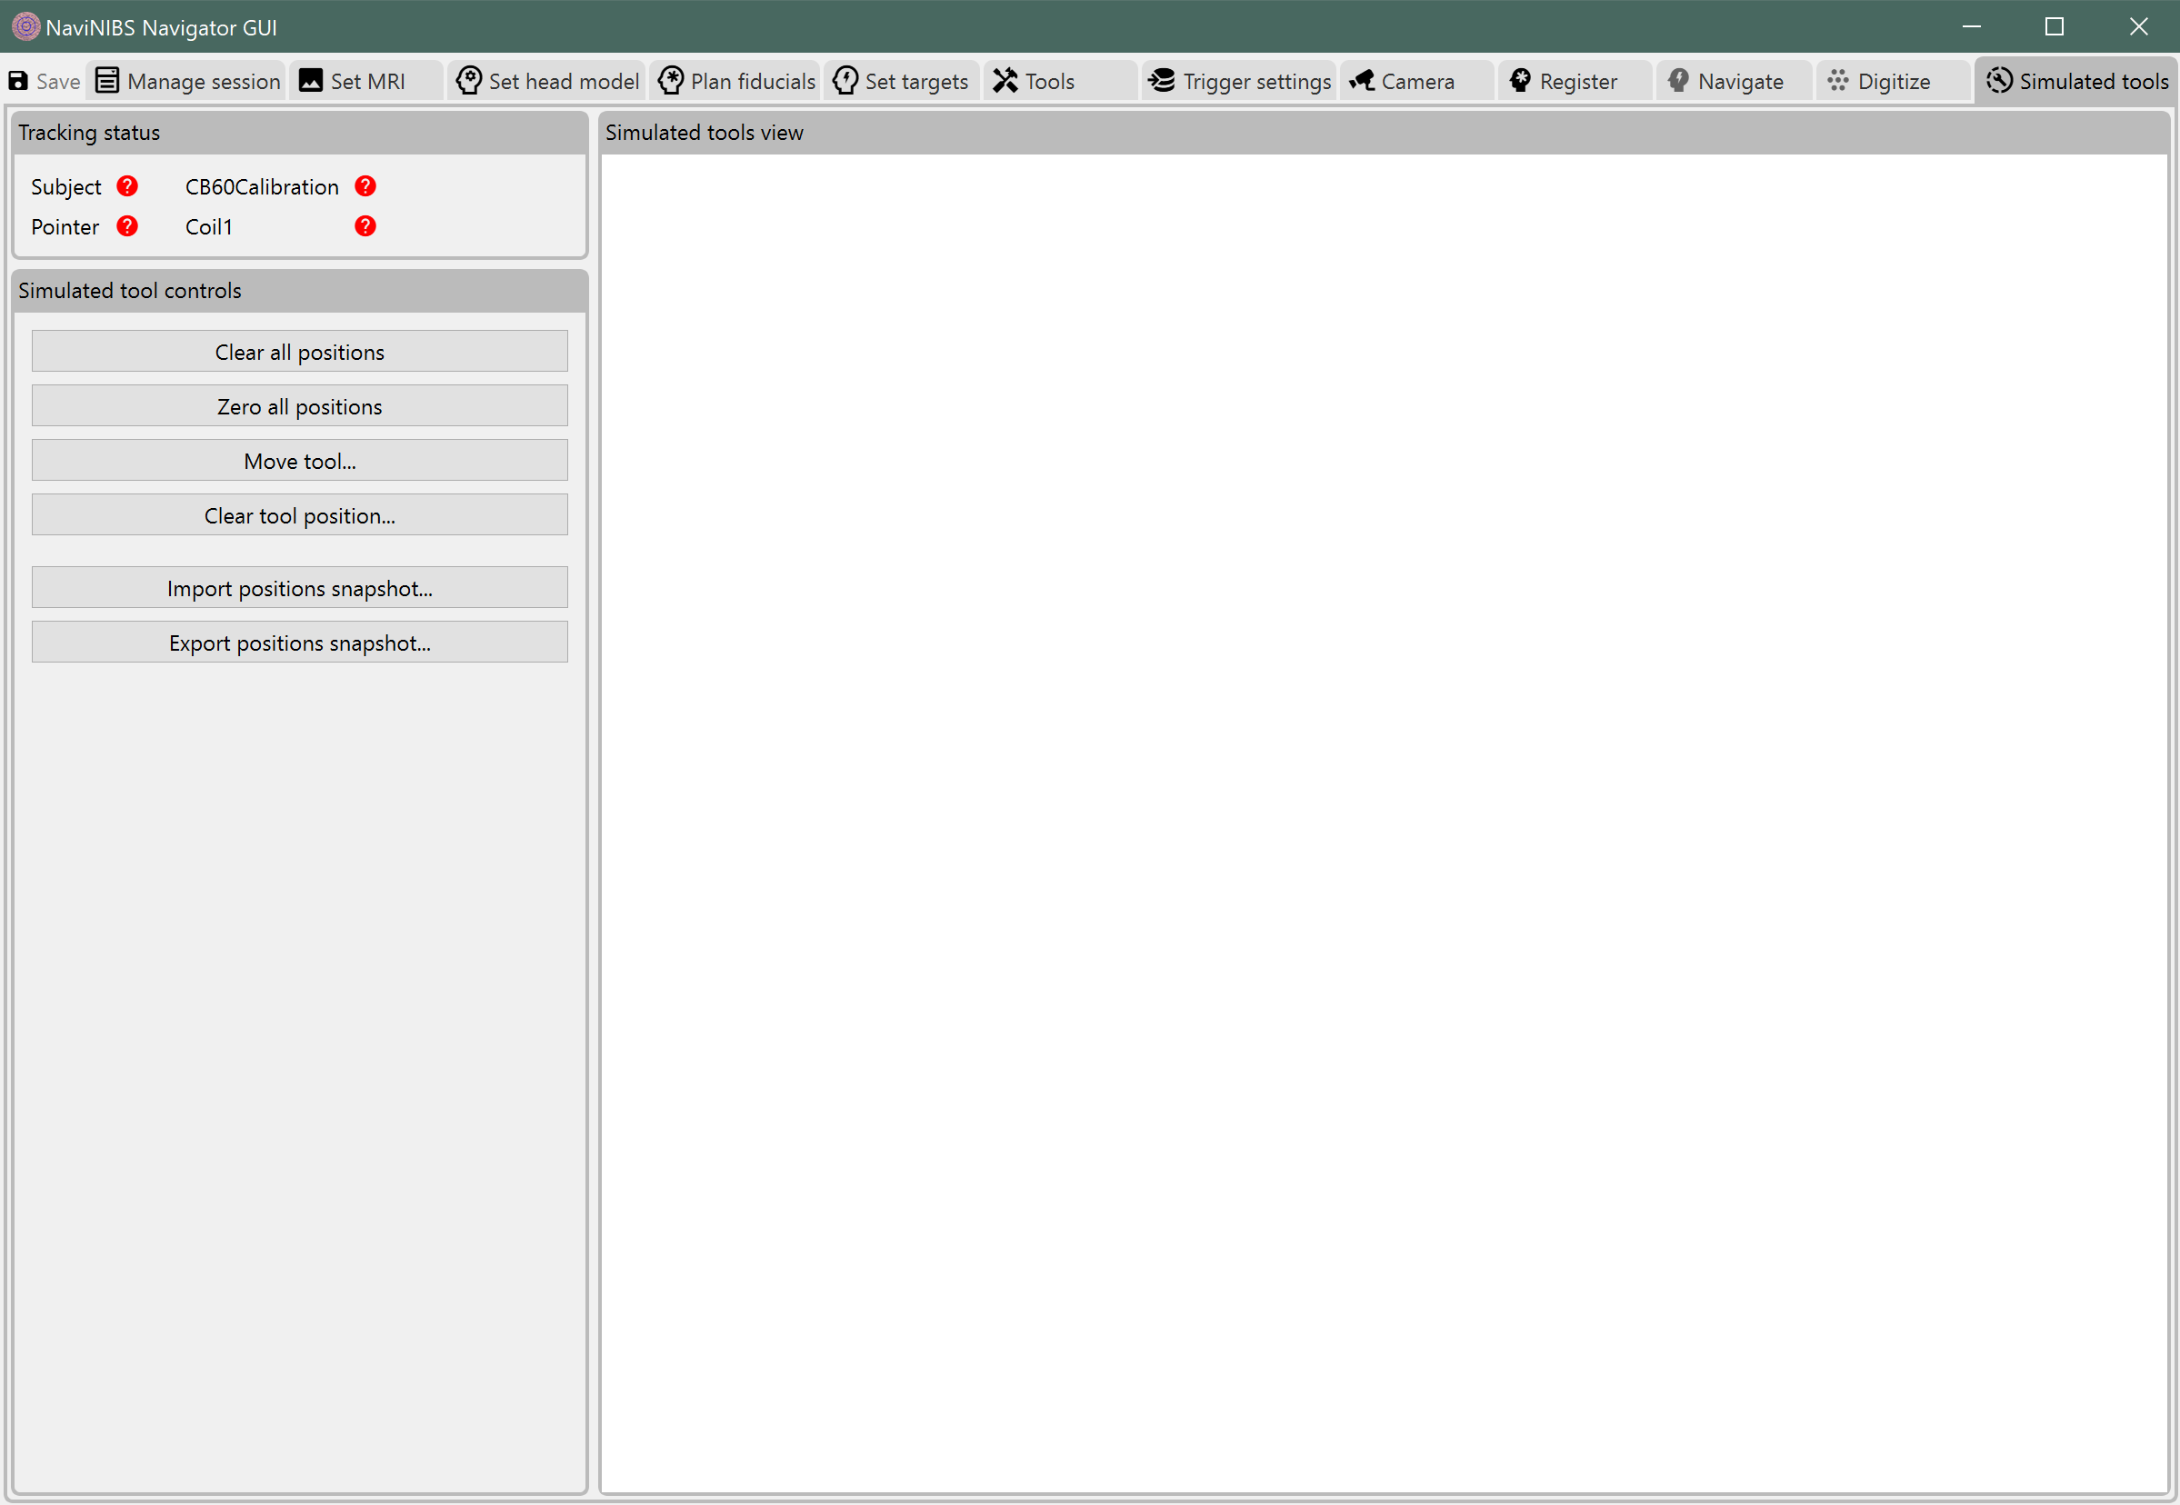Click the Pointer tracking label
Screen dimensions: 2180x1505
coord(65,227)
